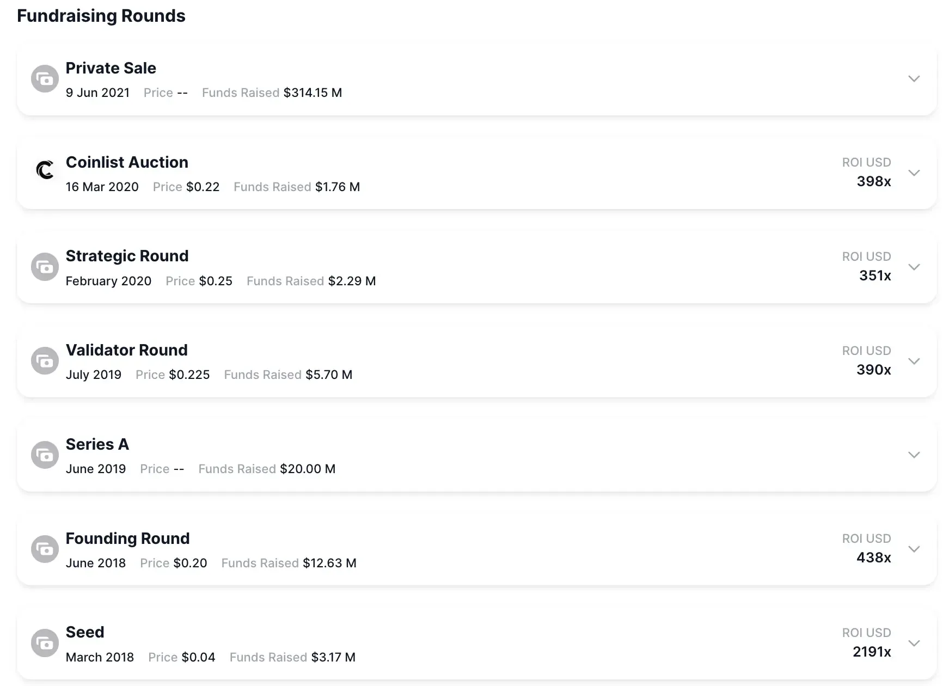Click the Coinlist logo icon
The image size is (943, 686).
click(45, 170)
